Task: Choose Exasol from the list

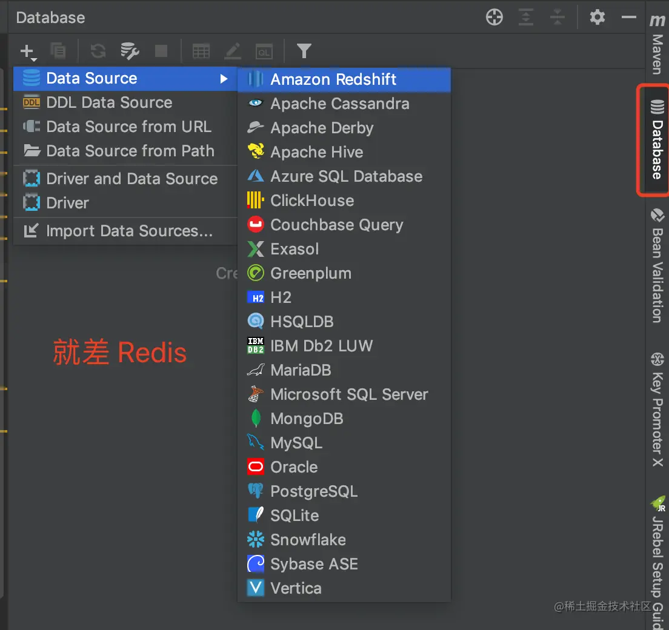Action: 344,249
